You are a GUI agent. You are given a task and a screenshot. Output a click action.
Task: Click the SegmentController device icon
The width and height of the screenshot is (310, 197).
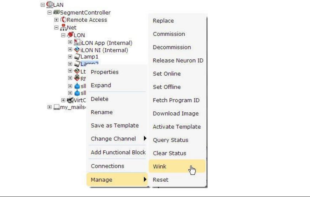coord(57,12)
